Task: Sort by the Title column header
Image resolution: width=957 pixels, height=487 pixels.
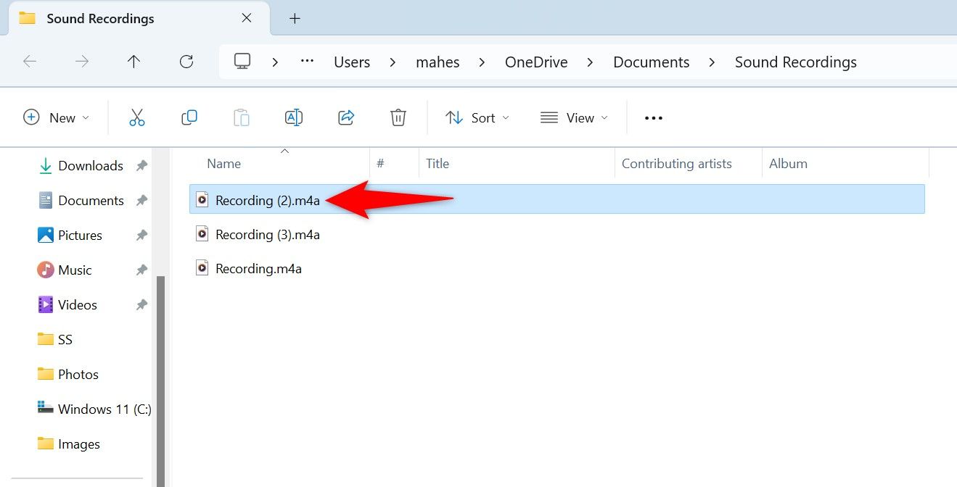Action: click(x=438, y=164)
